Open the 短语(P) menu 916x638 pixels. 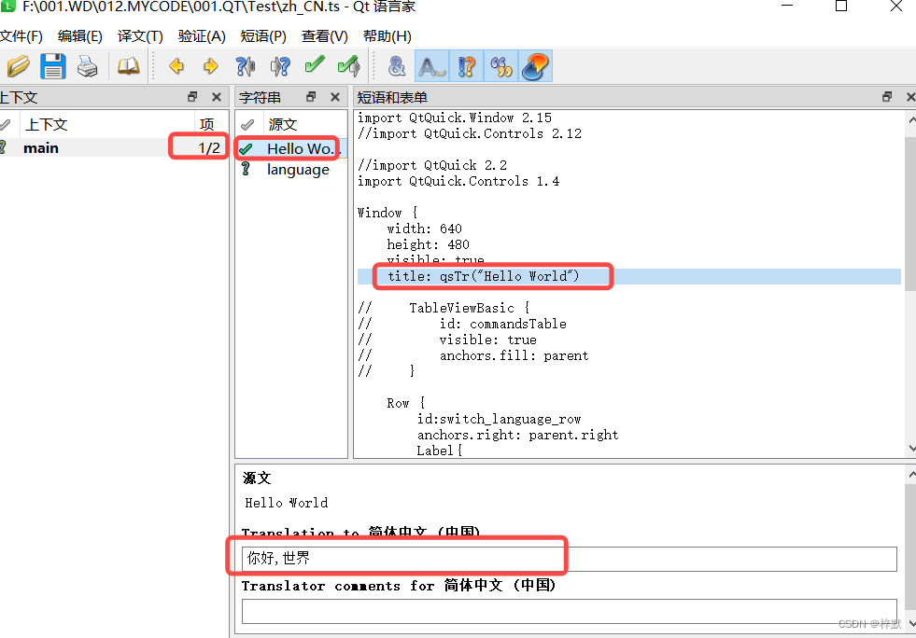click(263, 36)
